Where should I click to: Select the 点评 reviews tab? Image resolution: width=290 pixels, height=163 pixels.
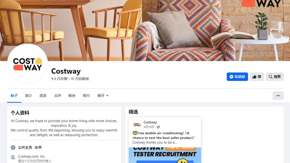click(x=57, y=95)
